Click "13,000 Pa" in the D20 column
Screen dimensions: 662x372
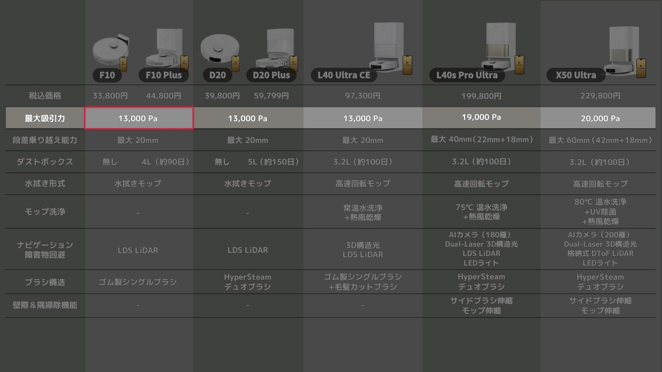[x=247, y=119]
